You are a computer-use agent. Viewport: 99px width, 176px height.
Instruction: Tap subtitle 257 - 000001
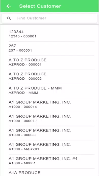(x=20, y=51)
